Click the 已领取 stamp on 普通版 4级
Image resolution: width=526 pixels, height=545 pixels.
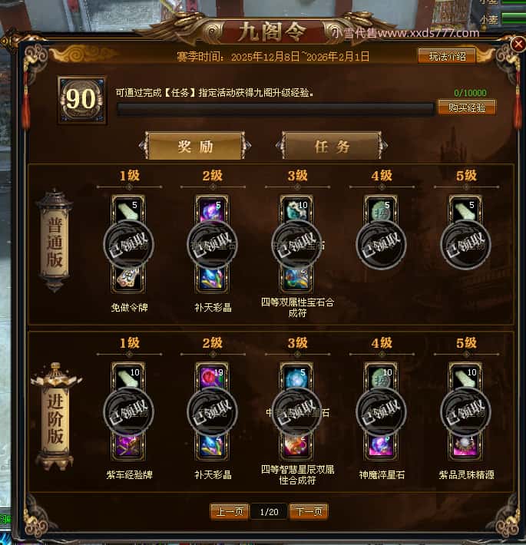381,244
